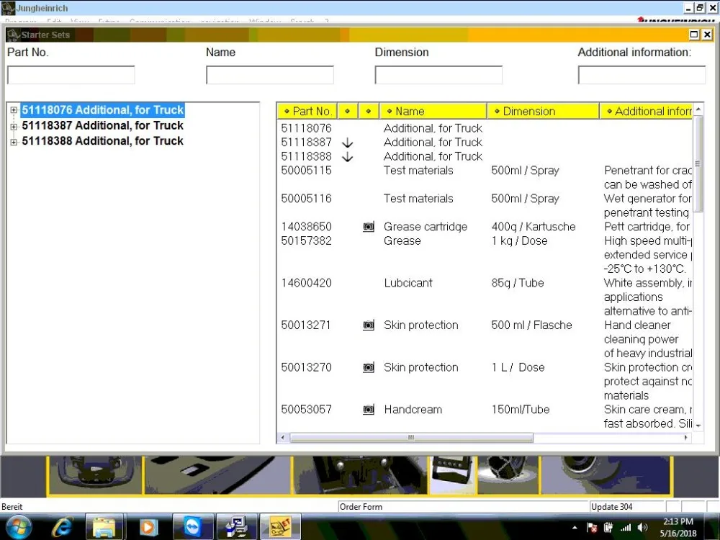Click the vertical scrollbar down arrow
720x540 pixels.
[x=698, y=426]
